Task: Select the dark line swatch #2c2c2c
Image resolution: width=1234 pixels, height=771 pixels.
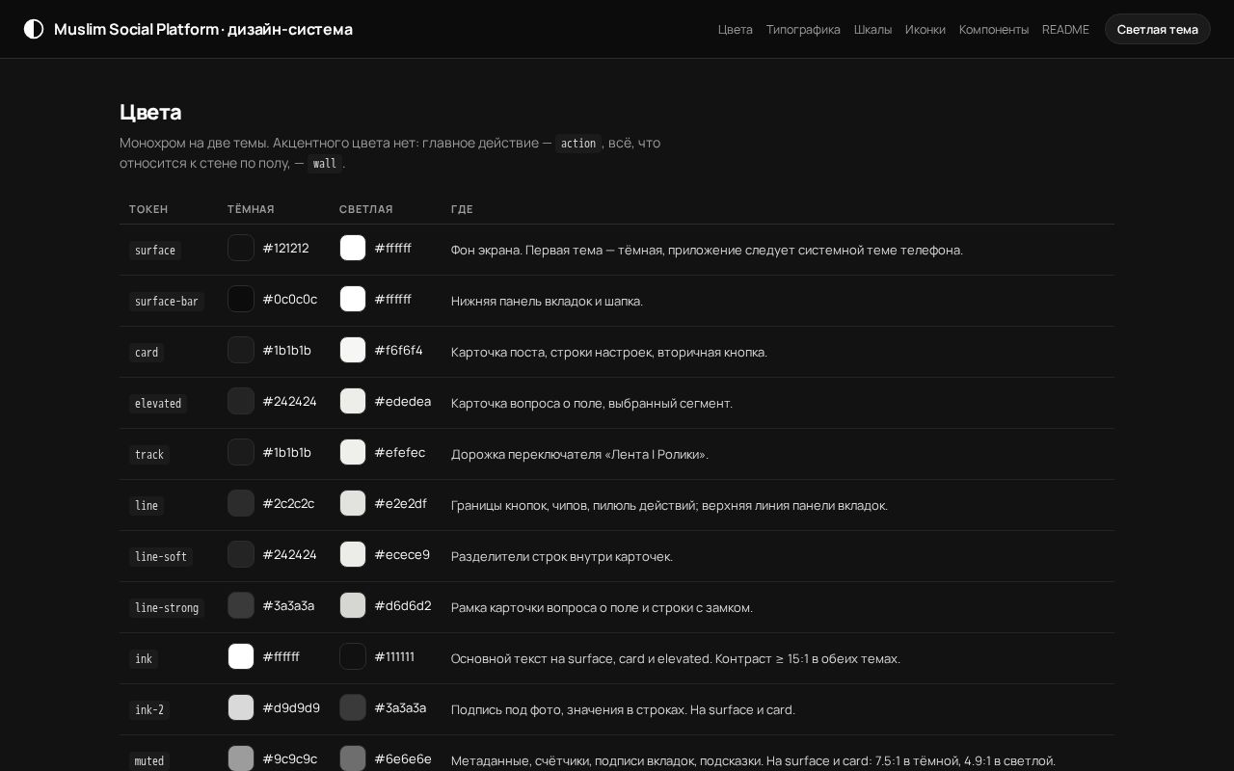Action: click(x=241, y=503)
